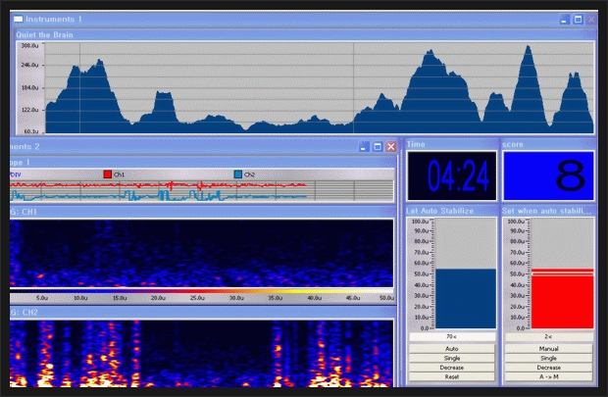Click the CH2 spectrogram display

click(x=201, y=354)
